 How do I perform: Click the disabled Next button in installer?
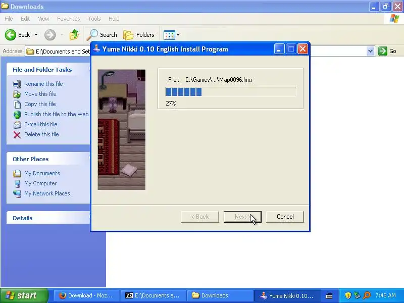(242, 217)
